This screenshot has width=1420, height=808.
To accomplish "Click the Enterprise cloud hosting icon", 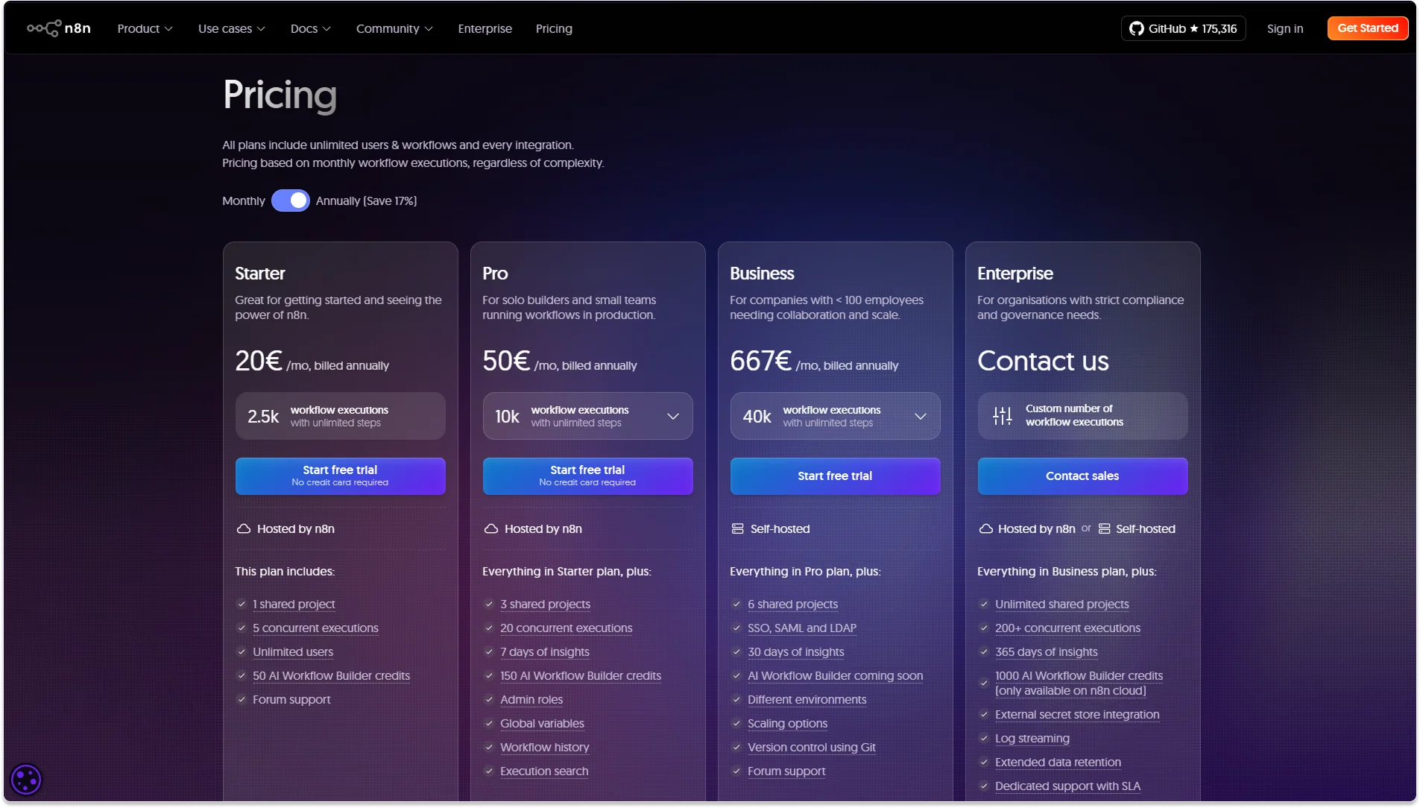I will pyautogui.click(x=985, y=528).
